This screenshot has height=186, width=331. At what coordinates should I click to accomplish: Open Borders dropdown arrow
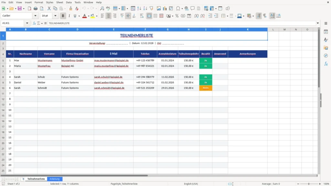(227, 16)
